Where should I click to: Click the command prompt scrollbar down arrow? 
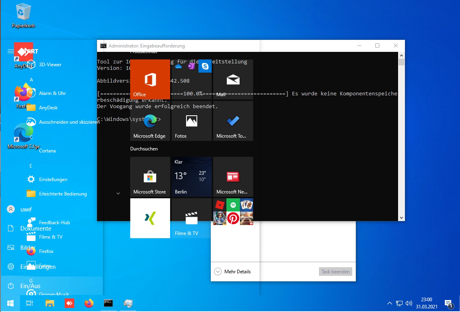[401, 218]
